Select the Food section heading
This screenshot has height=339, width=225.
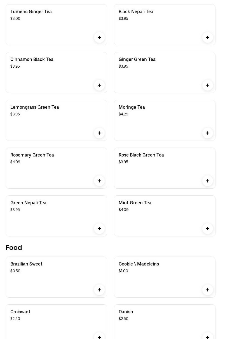point(14,248)
